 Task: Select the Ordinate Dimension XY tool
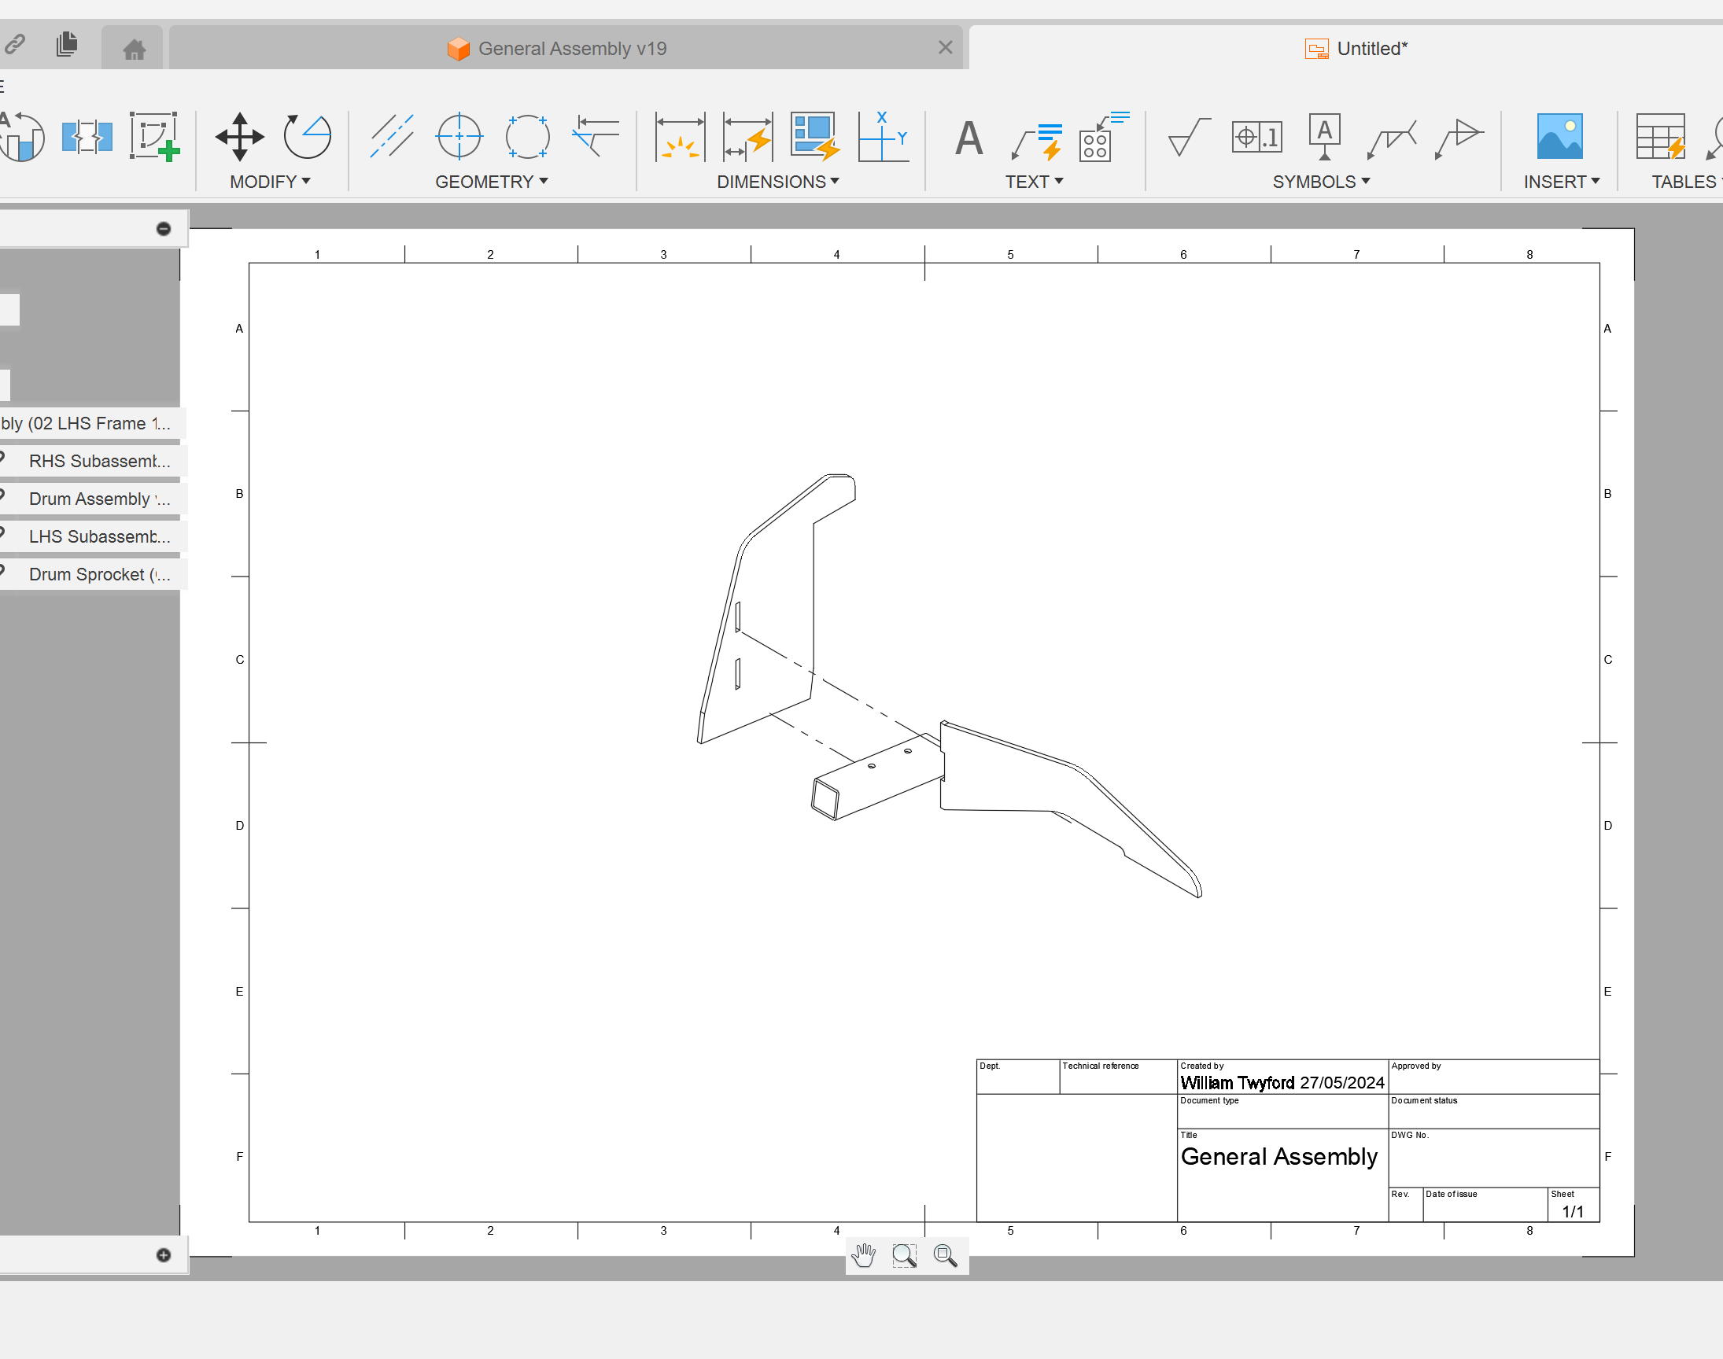[884, 137]
